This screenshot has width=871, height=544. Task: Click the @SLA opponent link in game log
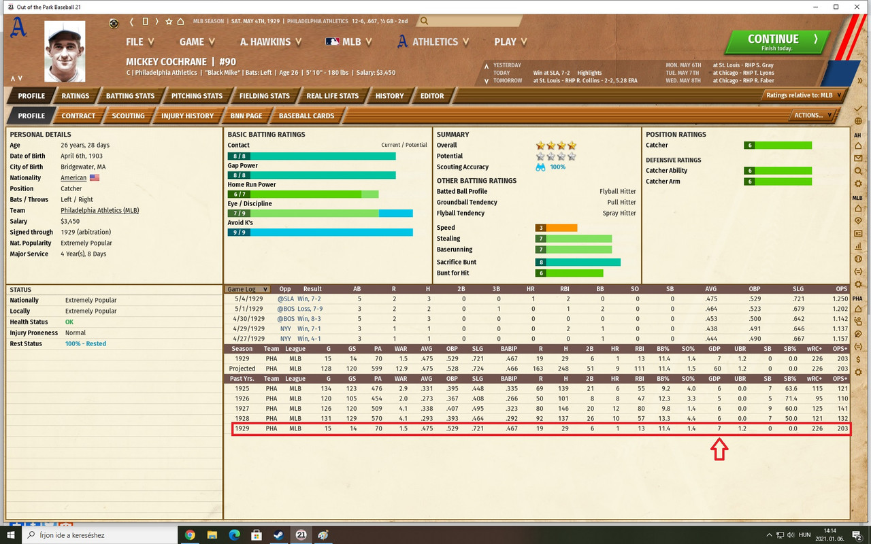pos(284,299)
